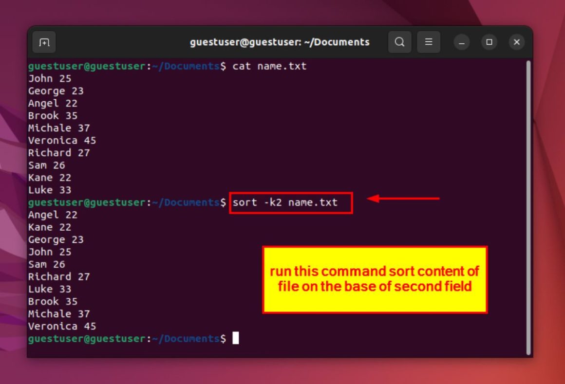This screenshot has width=565, height=384.
Task: Open the terminal hamburger menu
Action: point(429,42)
